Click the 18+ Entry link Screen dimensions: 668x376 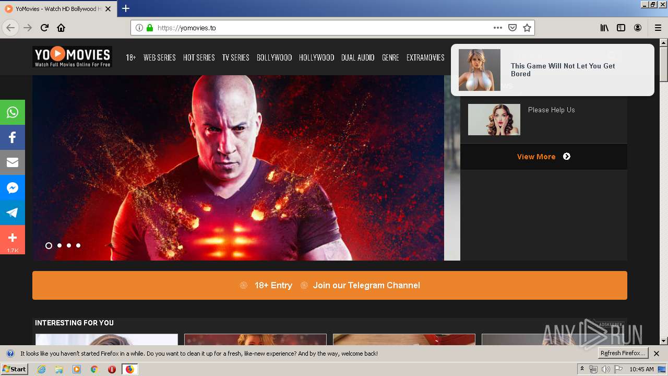tap(273, 285)
